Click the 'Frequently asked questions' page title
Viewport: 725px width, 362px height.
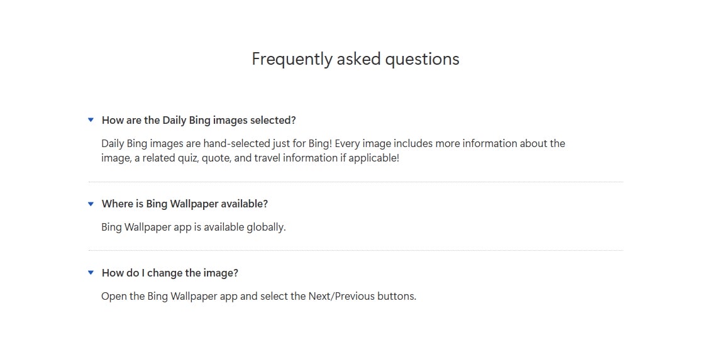(355, 58)
